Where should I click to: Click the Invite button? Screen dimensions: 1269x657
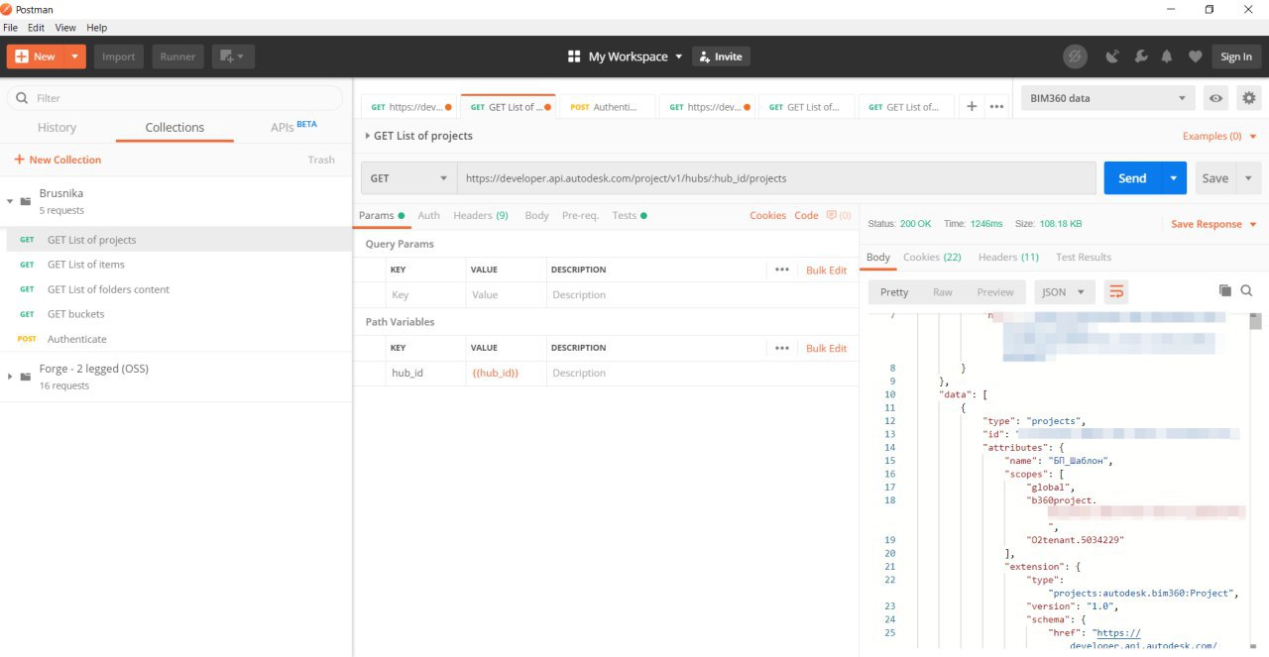[721, 56]
